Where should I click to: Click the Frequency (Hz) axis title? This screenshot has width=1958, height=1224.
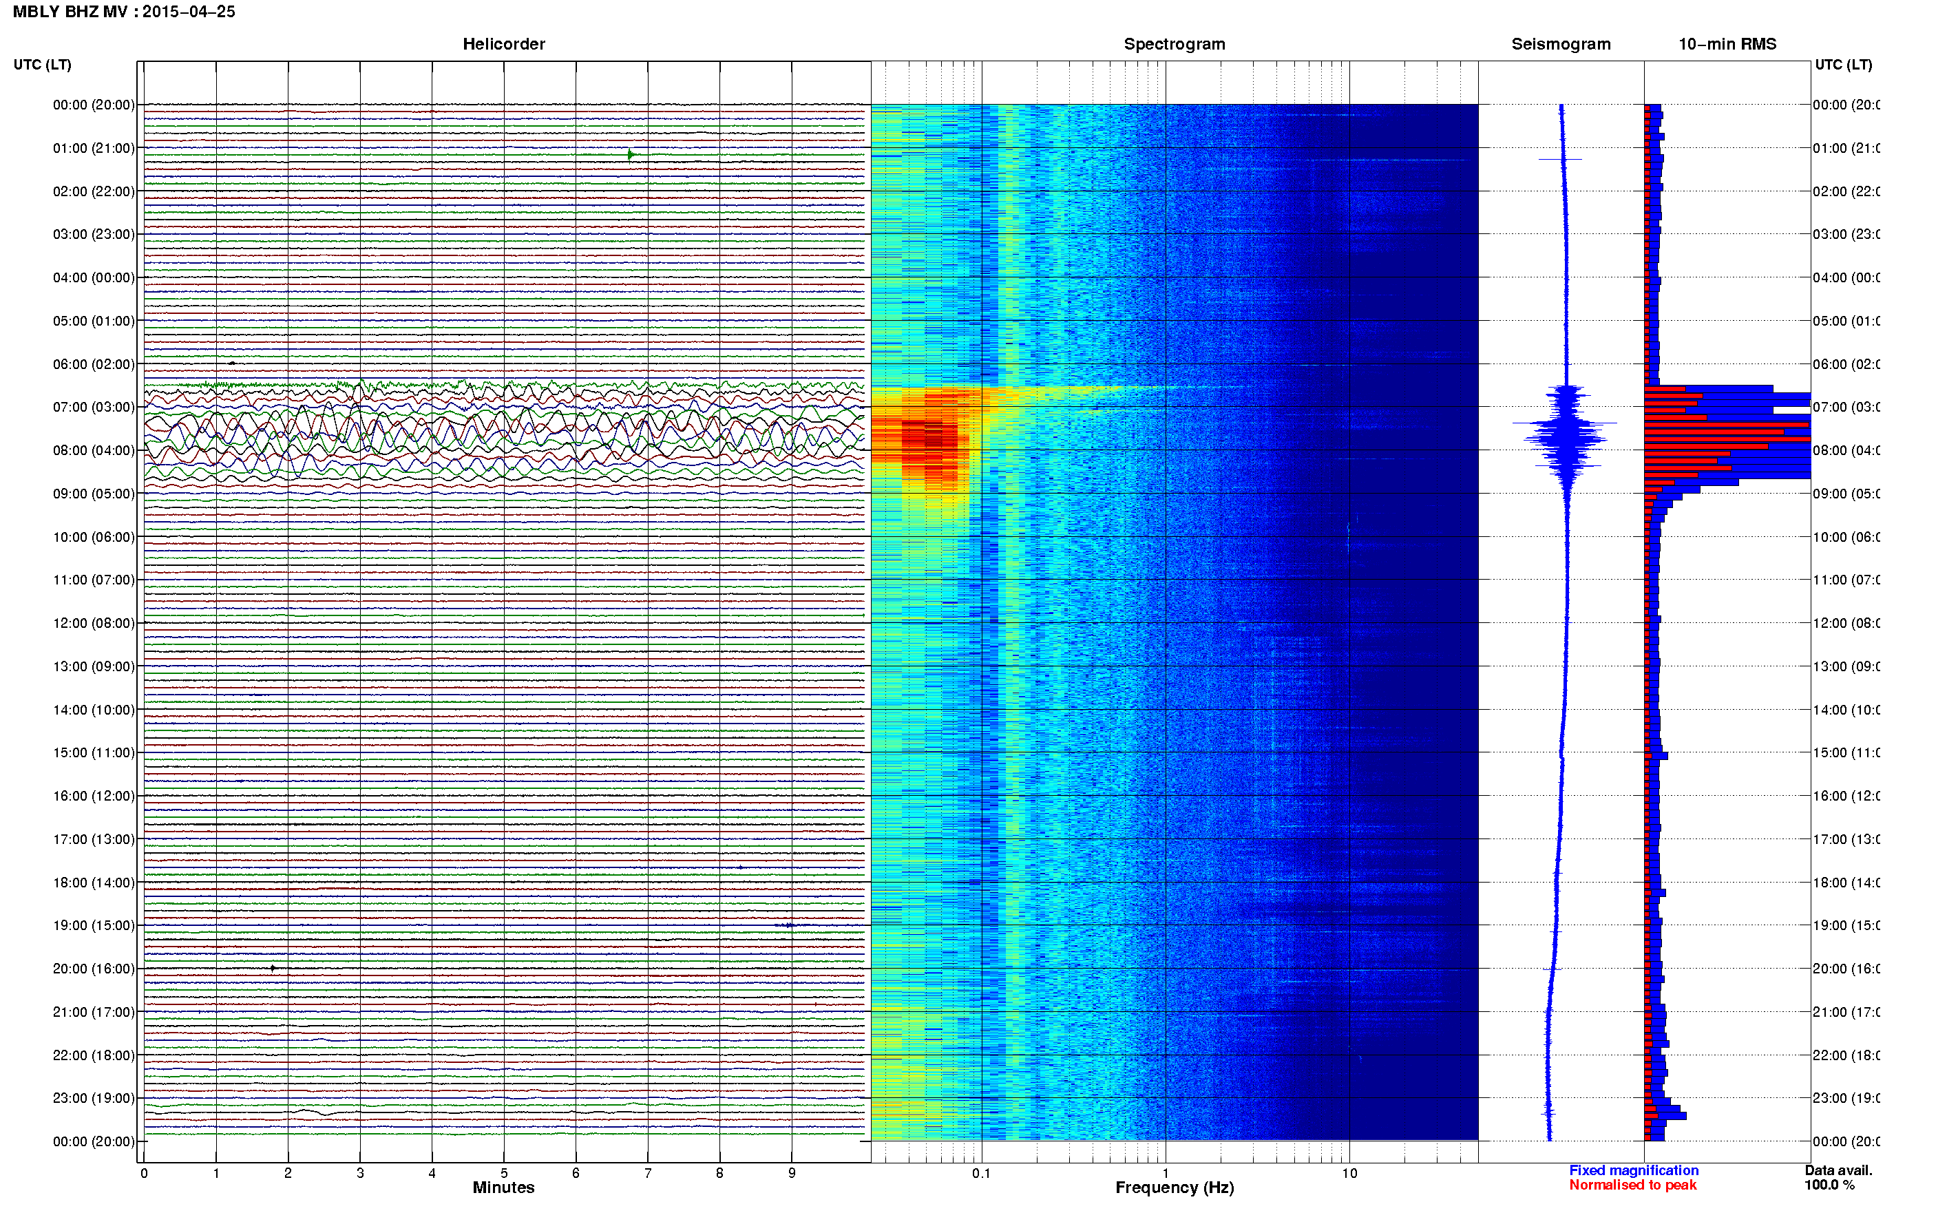point(1175,1188)
